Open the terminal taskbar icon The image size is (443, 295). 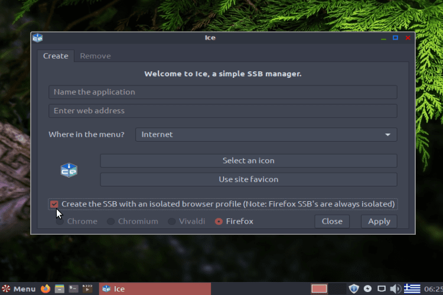[x=73, y=289]
